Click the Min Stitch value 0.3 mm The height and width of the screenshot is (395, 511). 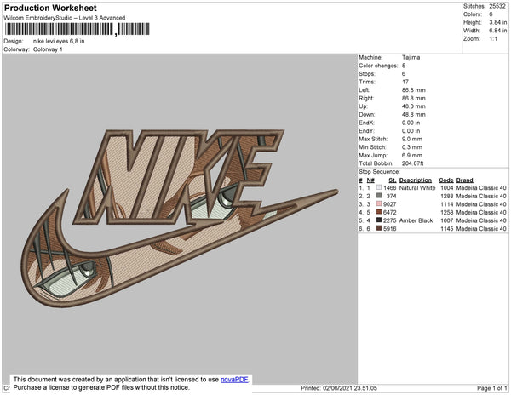tap(412, 147)
